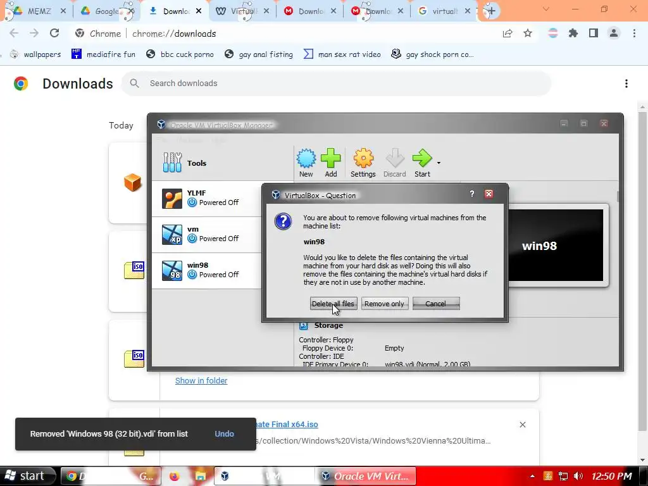The width and height of the screenshot is (648, 486).
Task: Open the Final x64.iso download link
Action: coord(287,425)
